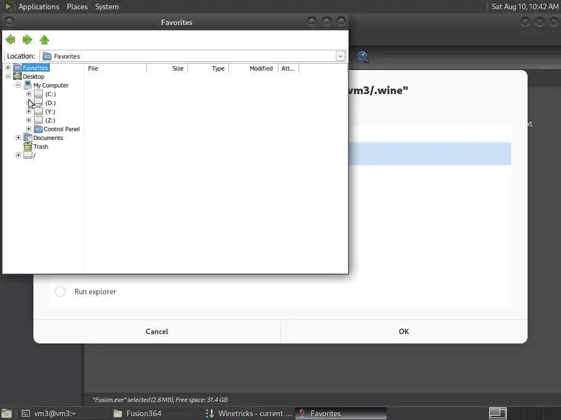
Task: Switch to the Favorites taskbar item
Action: [x=341, y=413]
